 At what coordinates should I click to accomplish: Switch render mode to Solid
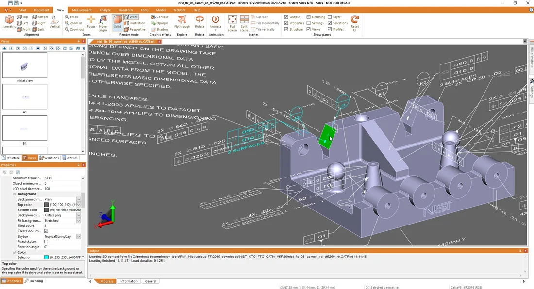(x=117, y=23)
